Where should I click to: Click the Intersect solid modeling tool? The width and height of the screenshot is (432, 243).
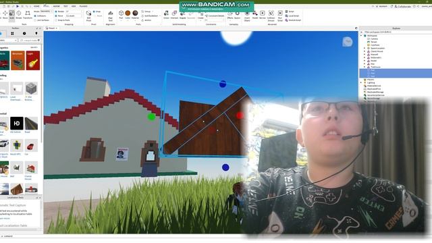tap(174, 15)
